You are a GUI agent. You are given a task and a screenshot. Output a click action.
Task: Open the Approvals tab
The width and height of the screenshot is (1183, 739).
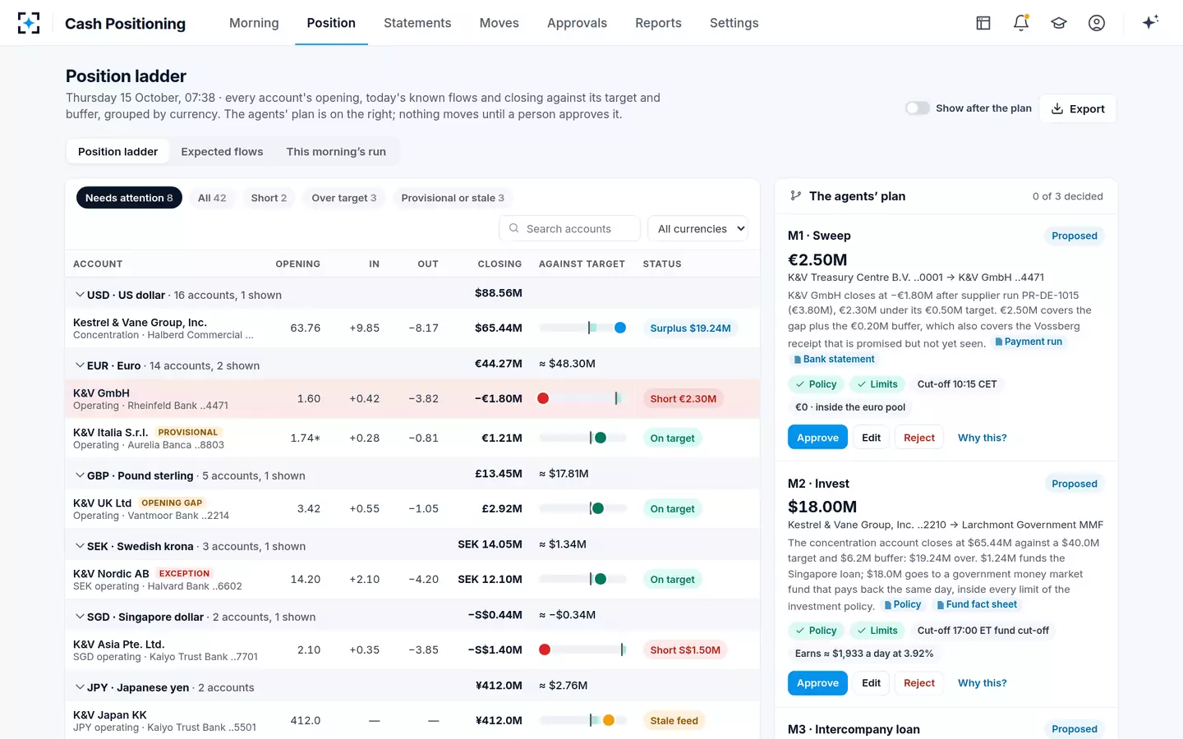coord(577,23)
